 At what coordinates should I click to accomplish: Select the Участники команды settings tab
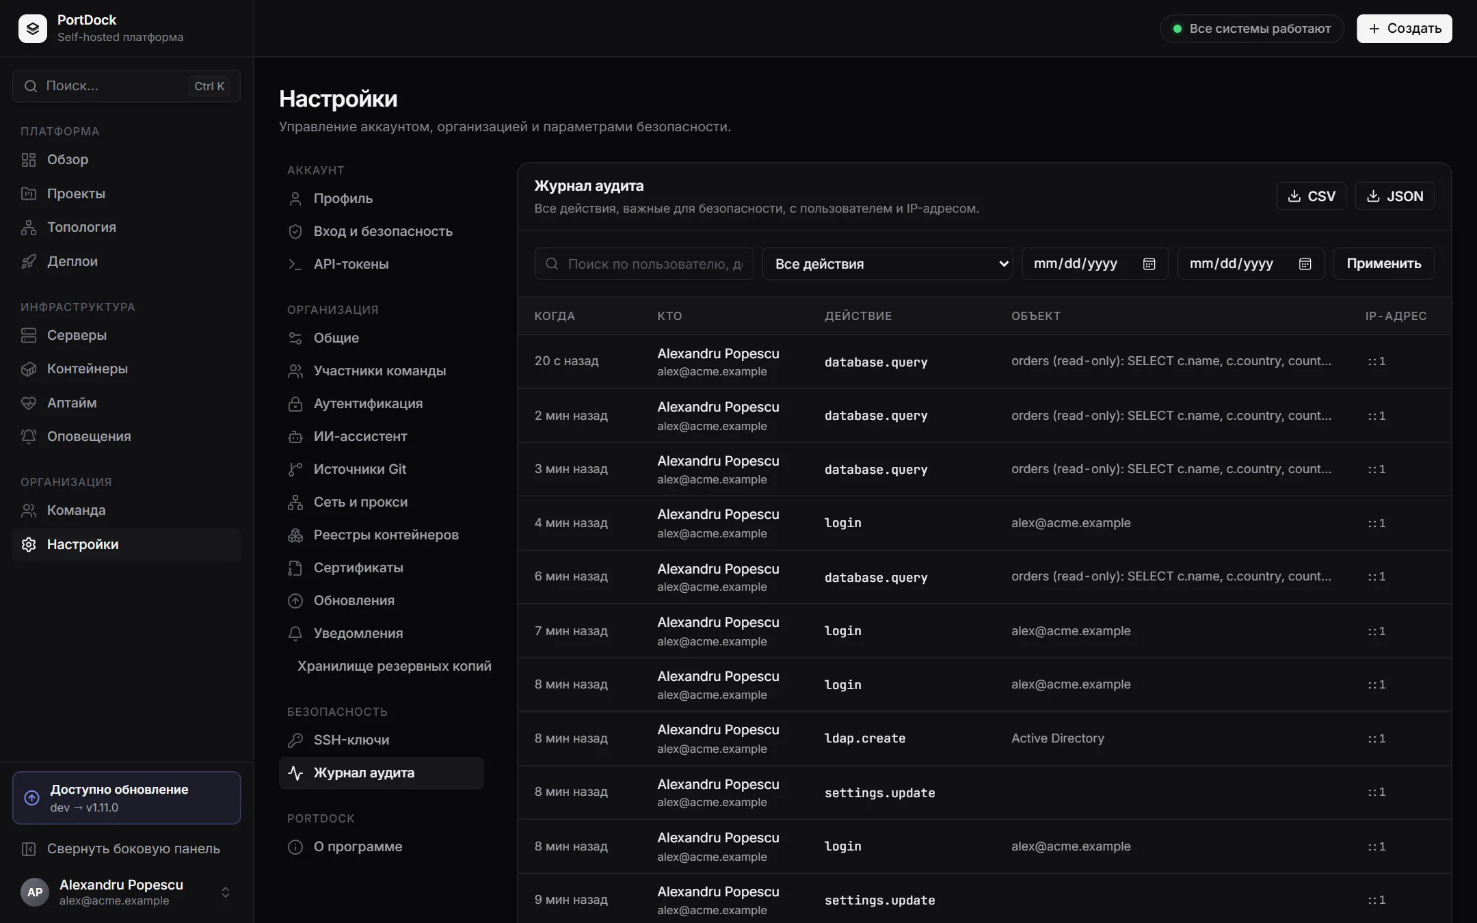click(381, 371)
